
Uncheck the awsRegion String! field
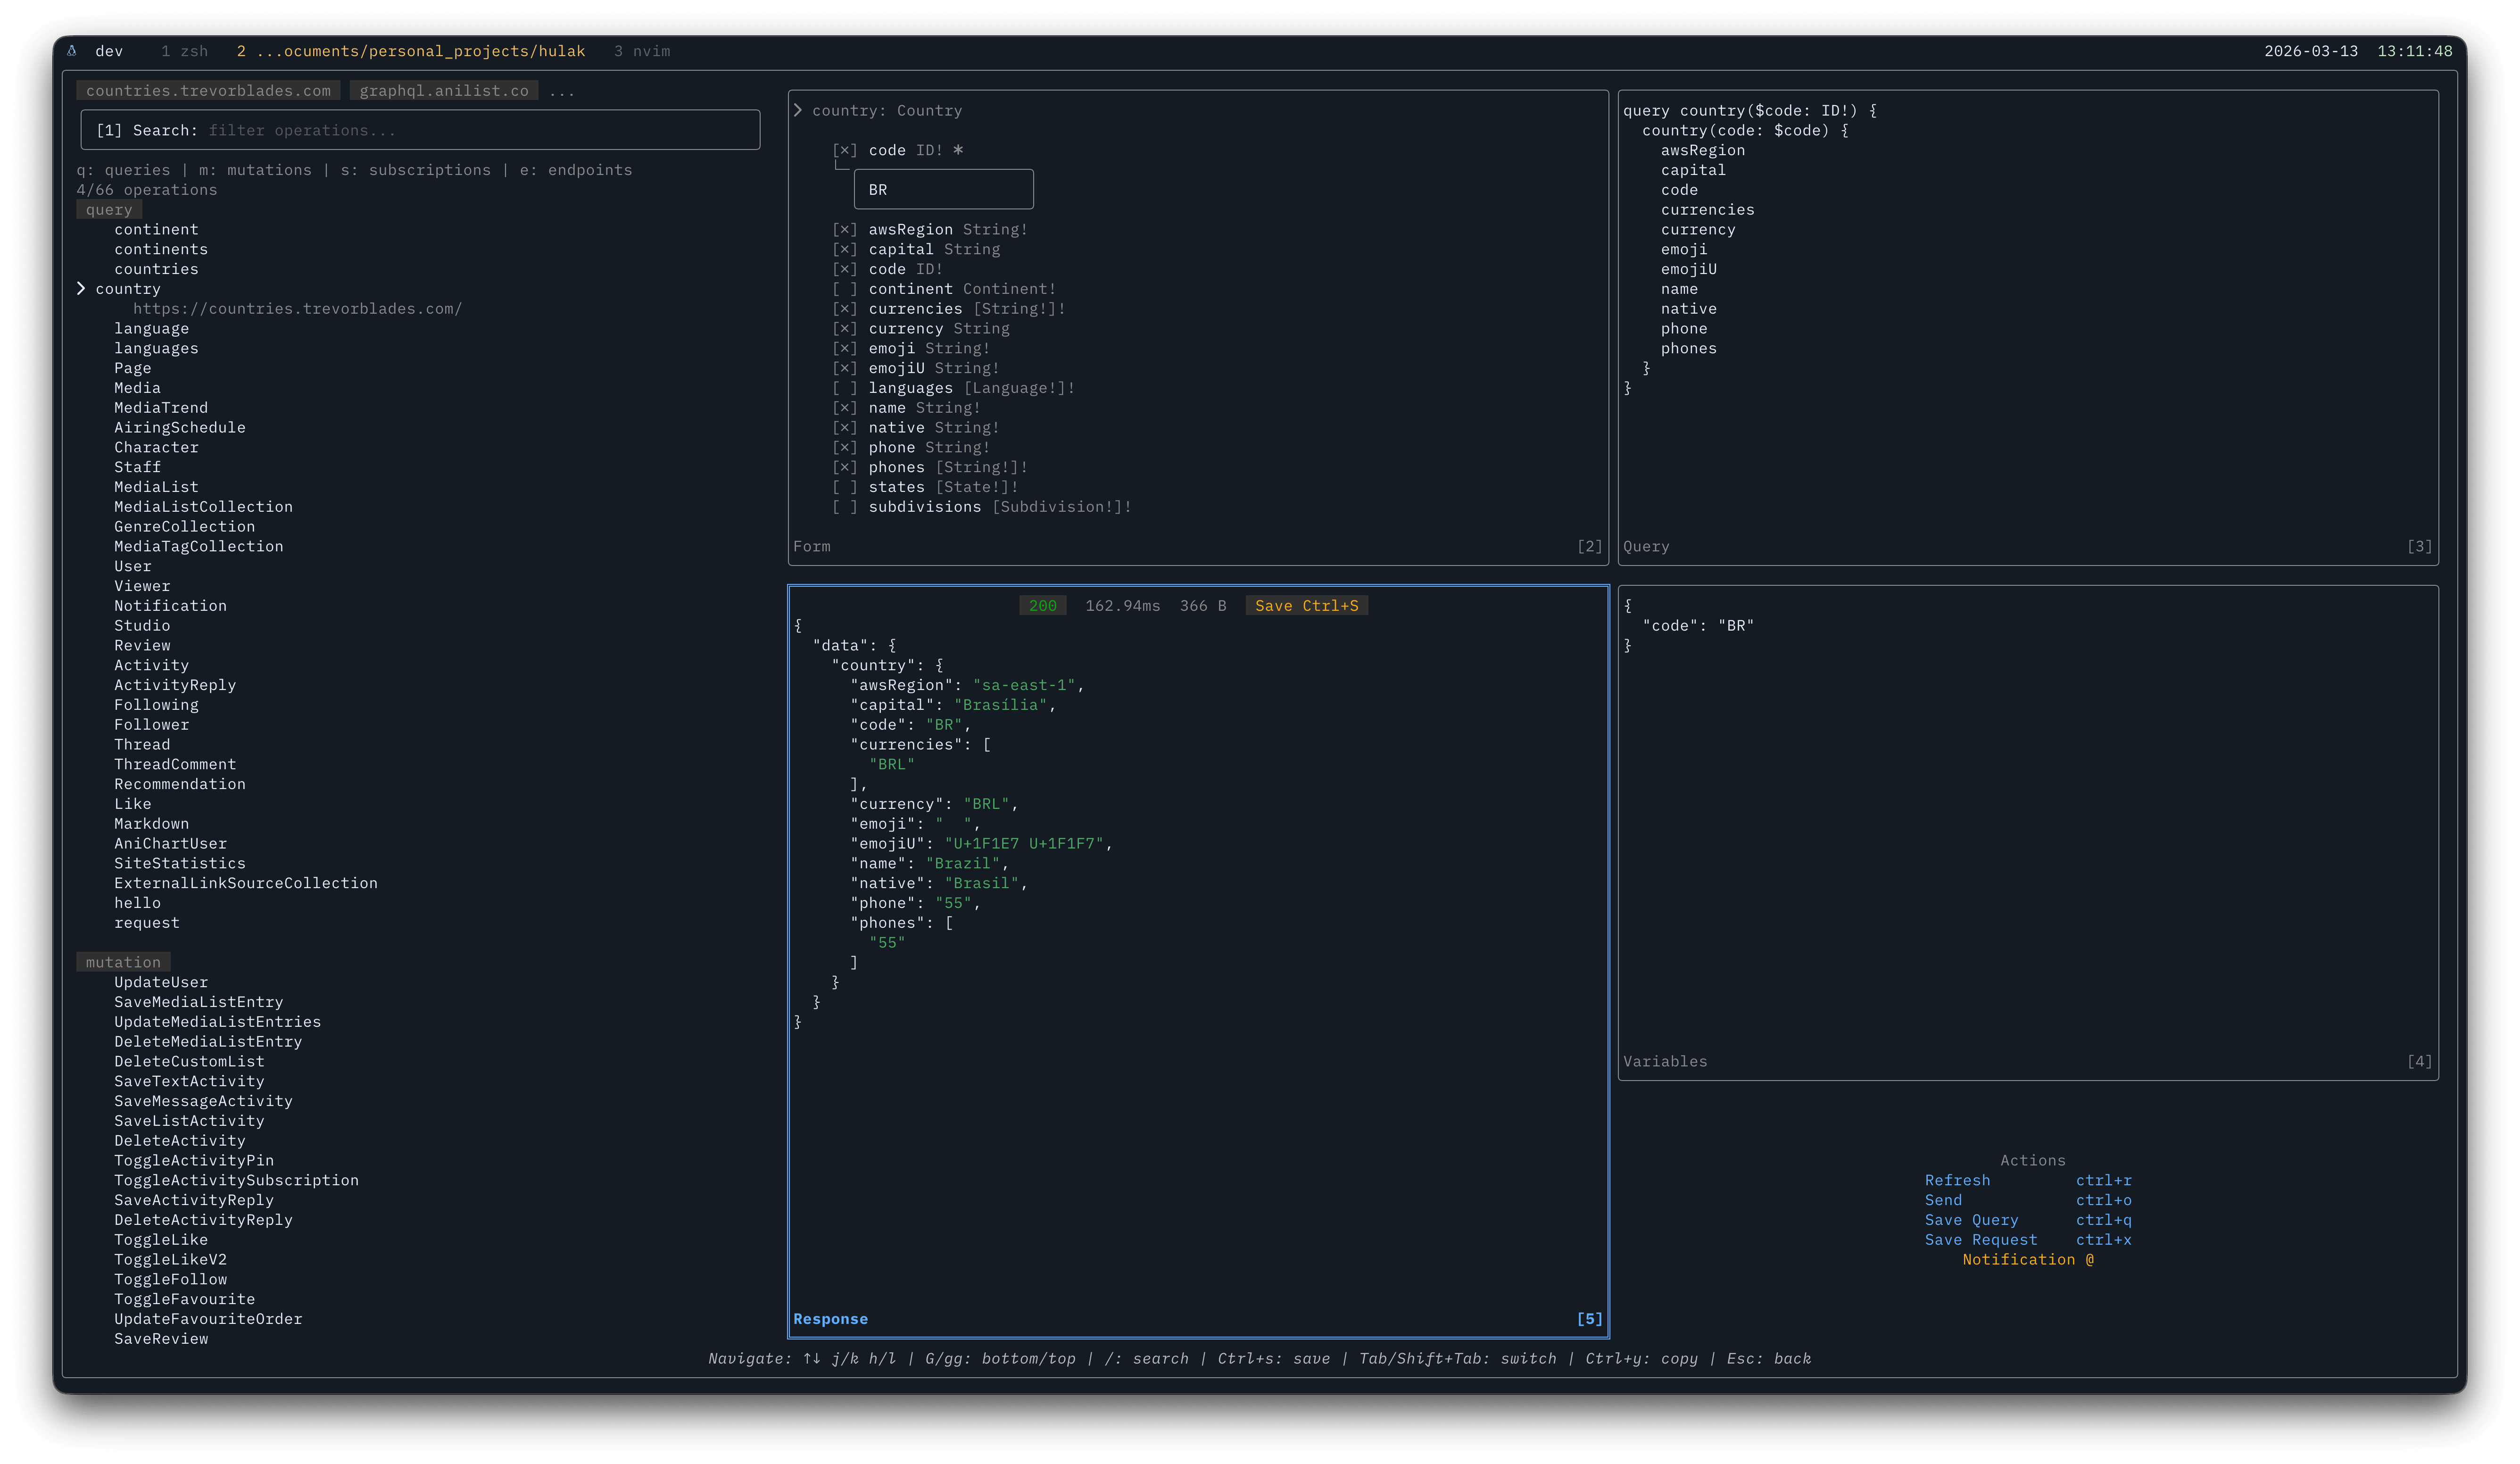point(845,229)
